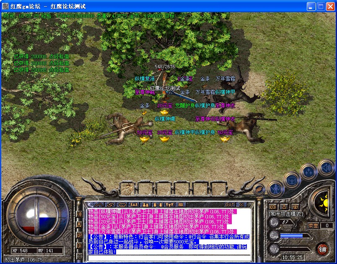Click the sun day-night indicator
This screenshot has height=264, width=337.
pos(324,203)
